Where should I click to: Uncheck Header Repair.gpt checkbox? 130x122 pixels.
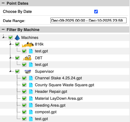pyautogui.click(x=24, y=92)
